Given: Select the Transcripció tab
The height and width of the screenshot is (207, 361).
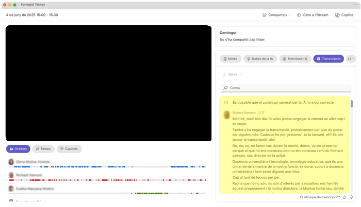Looking at the screenshot, I should [x=329, y=59].
